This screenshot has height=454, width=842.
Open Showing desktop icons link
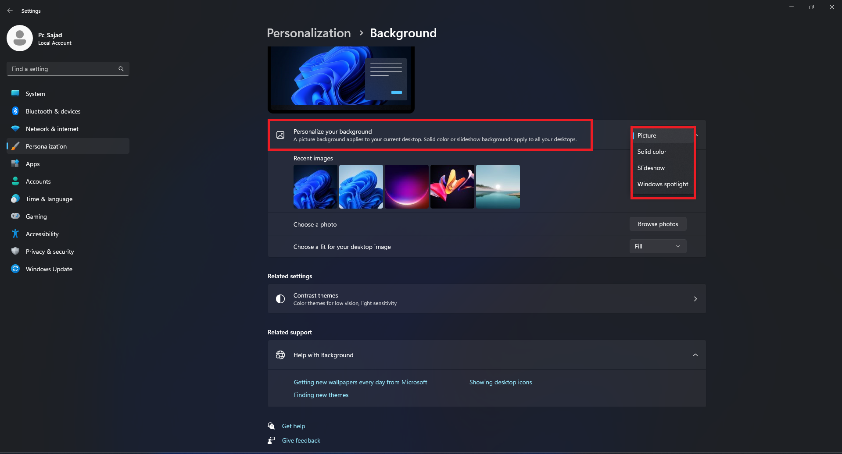(x=501, y=382)
